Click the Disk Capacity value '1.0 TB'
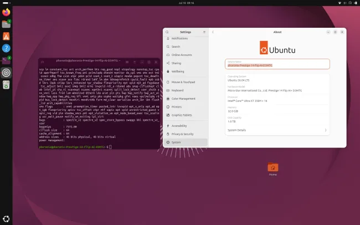 [232, 121]
